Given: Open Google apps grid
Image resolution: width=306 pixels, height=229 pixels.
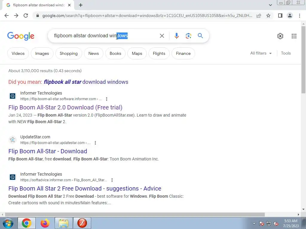Looking at the screenshot, I should pos(294,36).
